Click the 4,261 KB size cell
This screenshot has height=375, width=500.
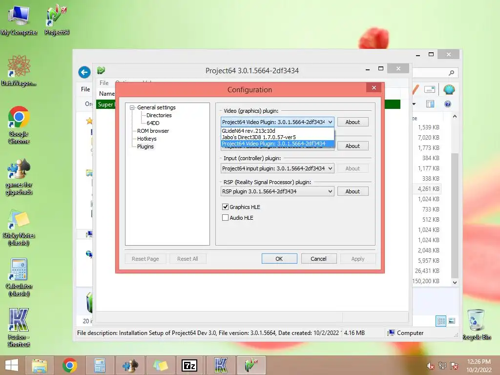(428, 189)
